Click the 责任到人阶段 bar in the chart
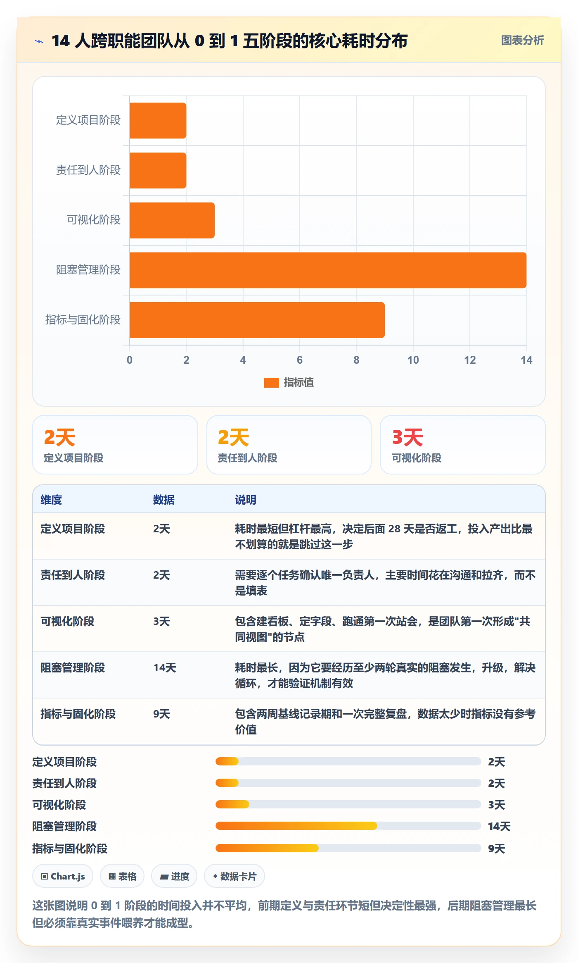The image size is (578, 963). [158, 170]
